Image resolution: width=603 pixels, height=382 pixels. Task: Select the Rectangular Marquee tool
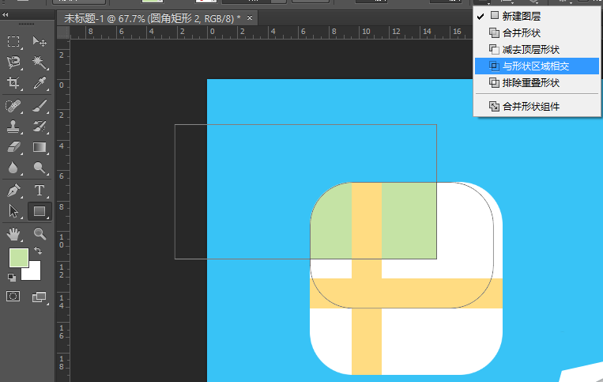click(13, 42)
